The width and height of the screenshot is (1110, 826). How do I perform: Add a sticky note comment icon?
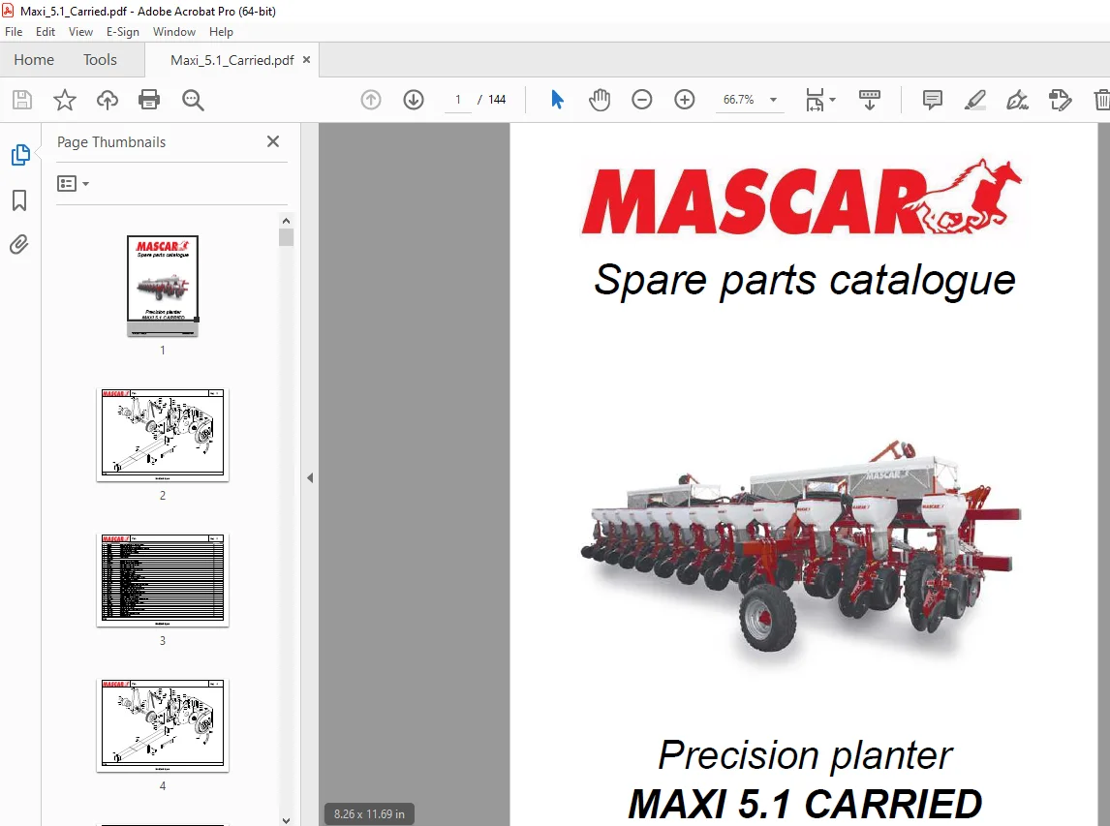tap(933, 100)
